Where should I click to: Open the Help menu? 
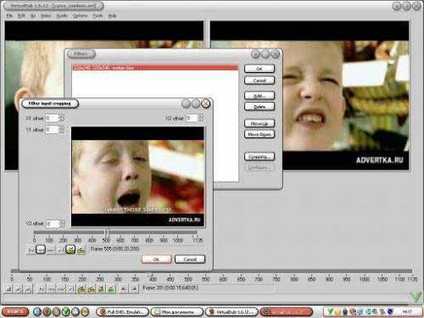[112, 16]
